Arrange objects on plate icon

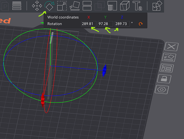click(x=167, y=68)
